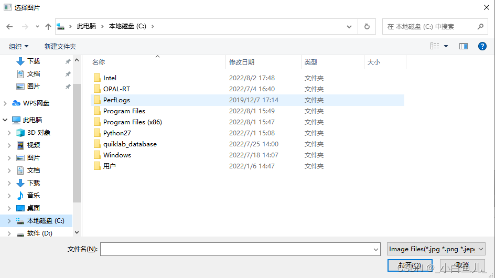Click the navigation pane scroll down arrow
This screenshot has width=495, height=278.
(x=77, y=232)
